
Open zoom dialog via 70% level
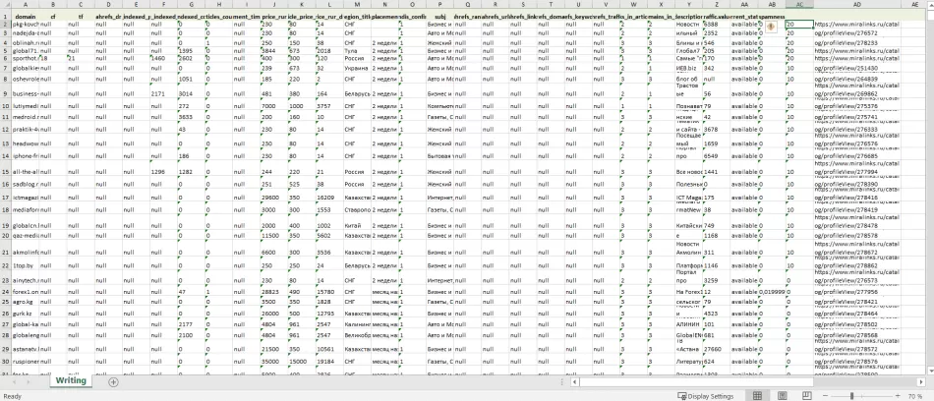pyautogui.click(x=918, y=395)
